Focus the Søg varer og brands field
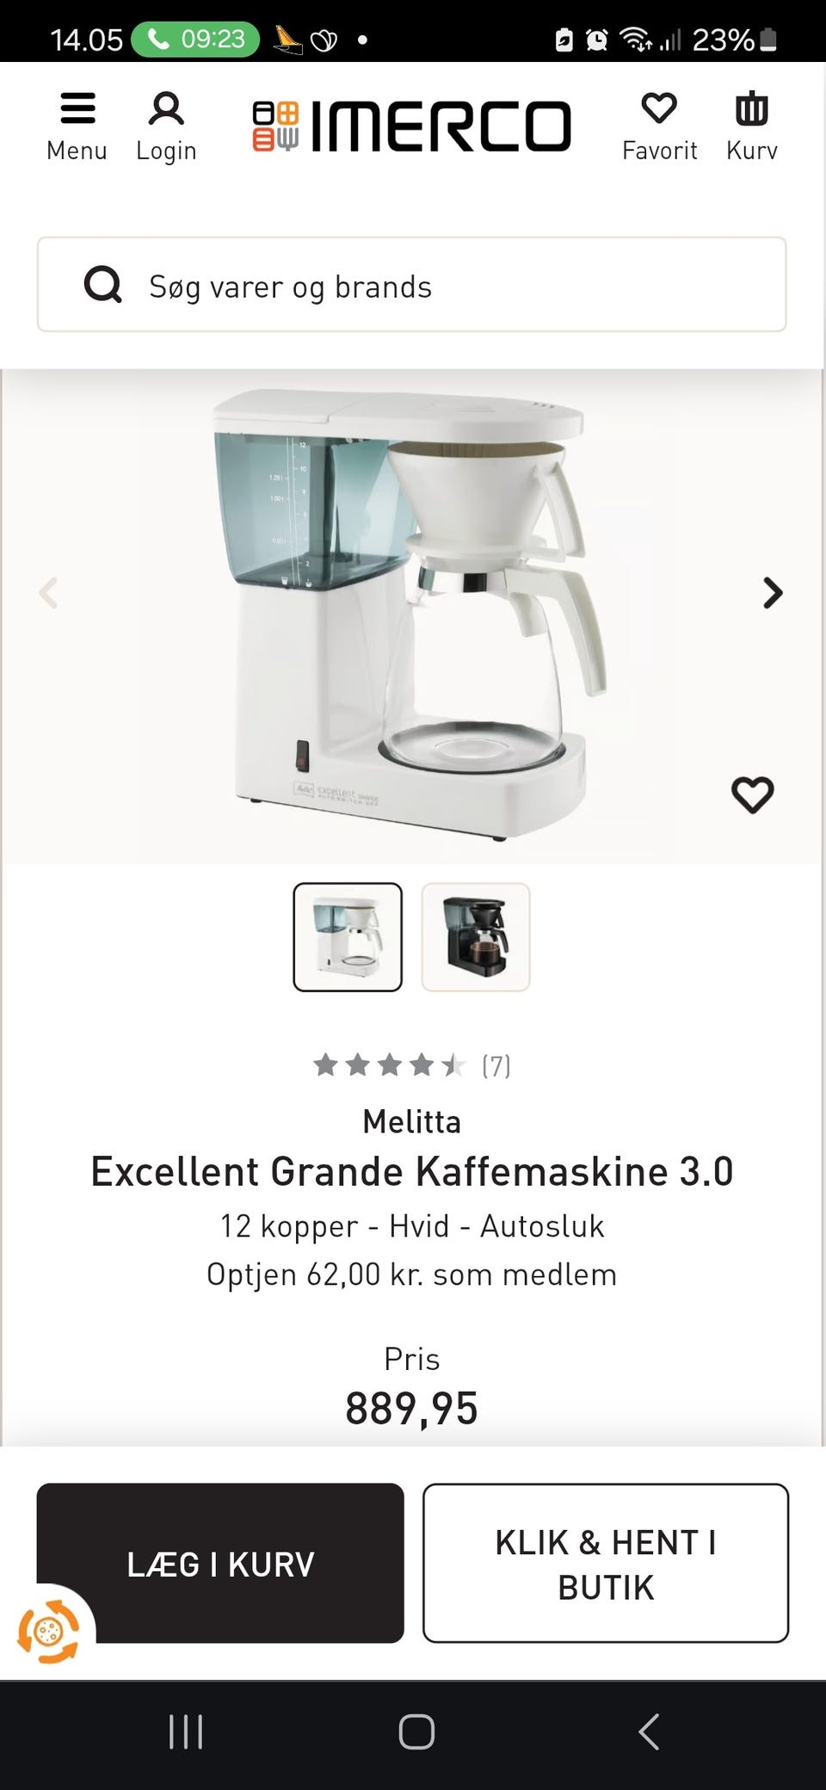 [411, 285]
